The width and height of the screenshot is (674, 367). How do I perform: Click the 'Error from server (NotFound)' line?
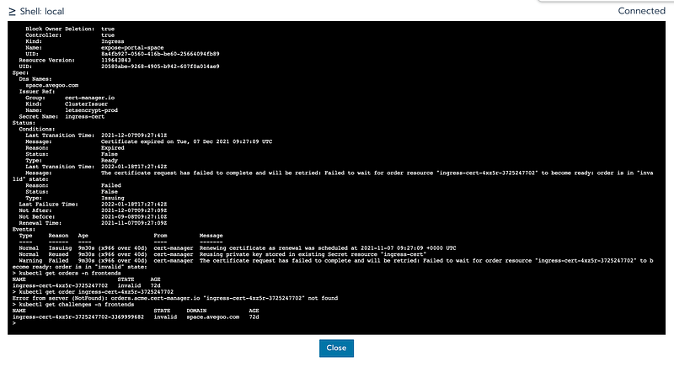pyautogui.click(x=175, y=298)
